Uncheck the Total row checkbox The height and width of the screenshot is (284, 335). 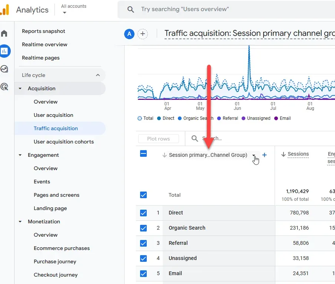click(x=143, y=195)
